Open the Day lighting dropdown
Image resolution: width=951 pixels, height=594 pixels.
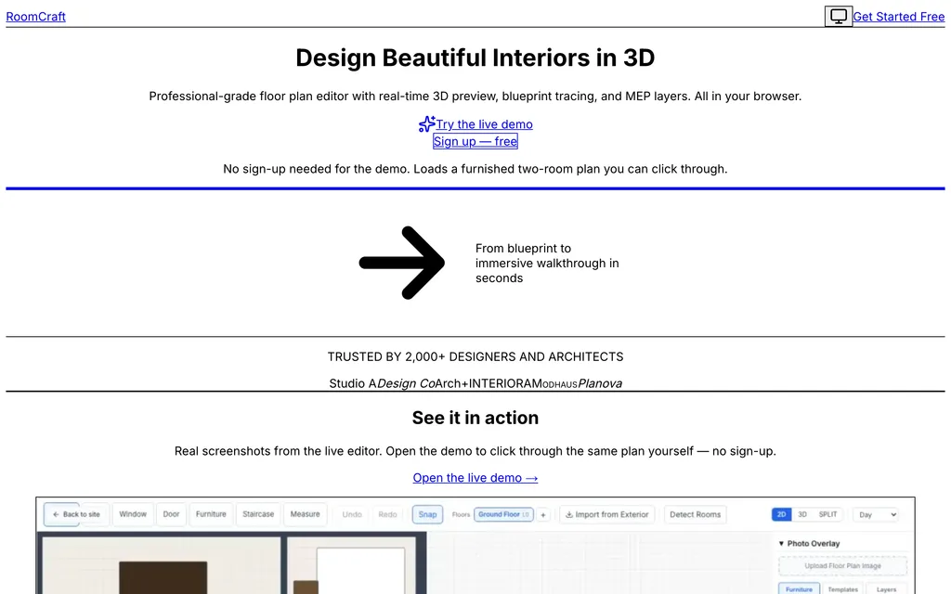point(877,514)
